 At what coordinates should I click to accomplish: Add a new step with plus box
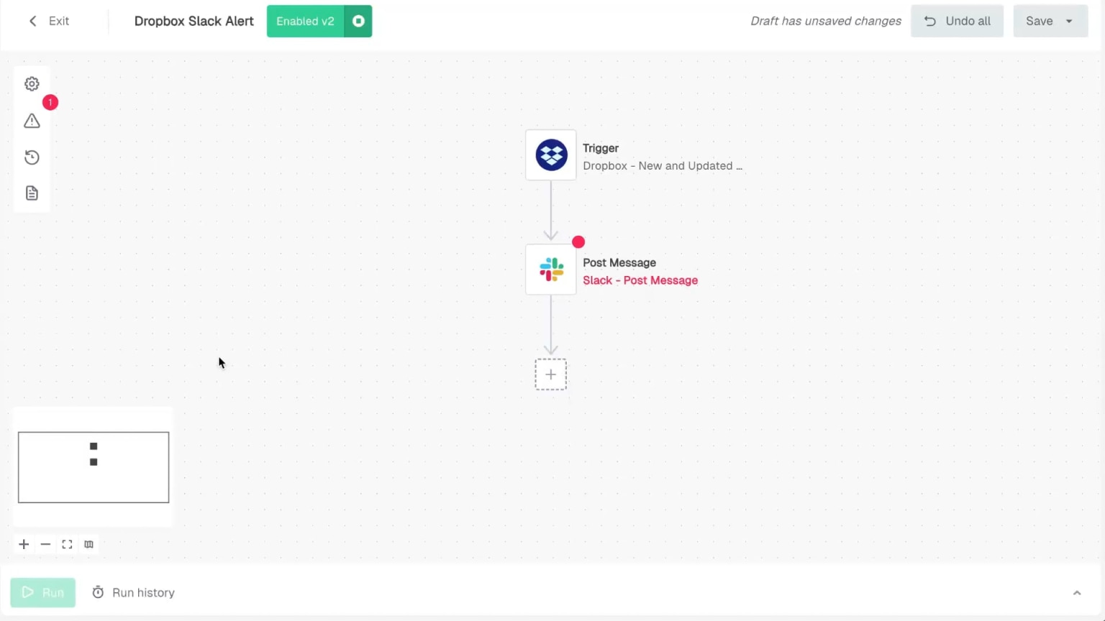pos(551,374)
